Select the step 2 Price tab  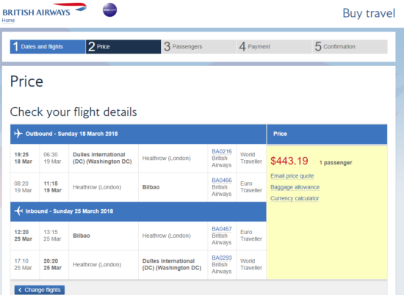click(123, 46)
